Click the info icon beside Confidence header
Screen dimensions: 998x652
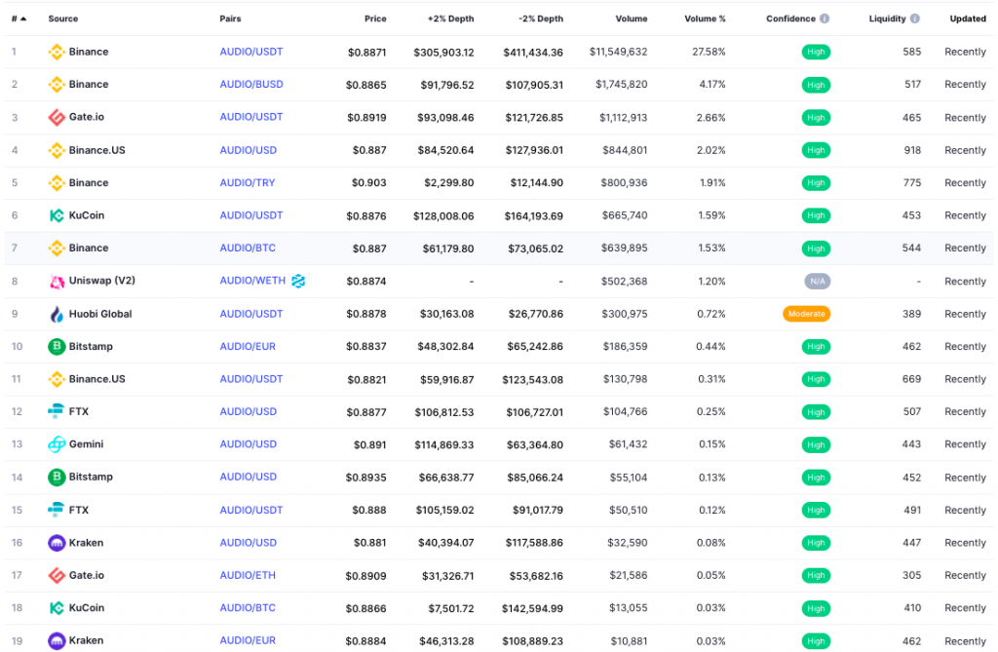825,19
